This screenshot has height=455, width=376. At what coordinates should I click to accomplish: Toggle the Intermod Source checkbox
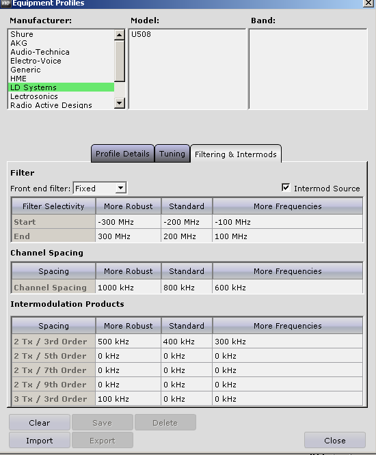point(286,187)
